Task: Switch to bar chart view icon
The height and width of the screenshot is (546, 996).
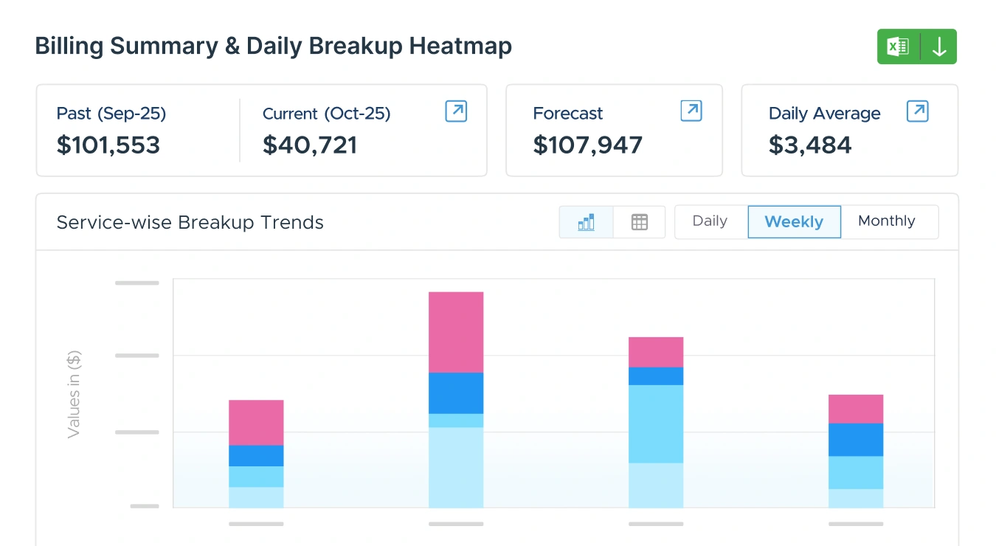Action: point(587,222)
